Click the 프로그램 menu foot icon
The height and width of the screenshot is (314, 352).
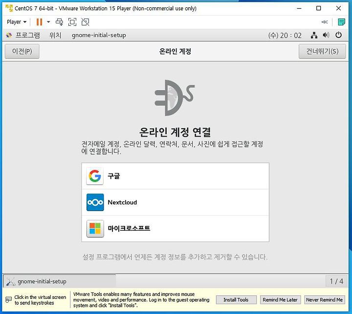point(9,35)
